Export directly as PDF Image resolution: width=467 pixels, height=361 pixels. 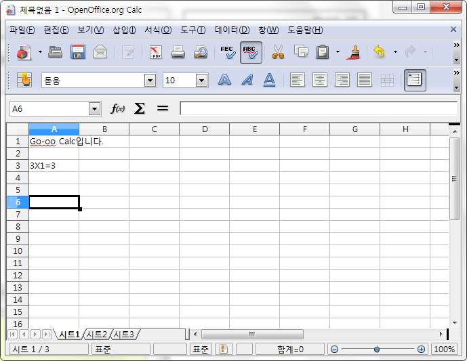click(x=156, y=52)
